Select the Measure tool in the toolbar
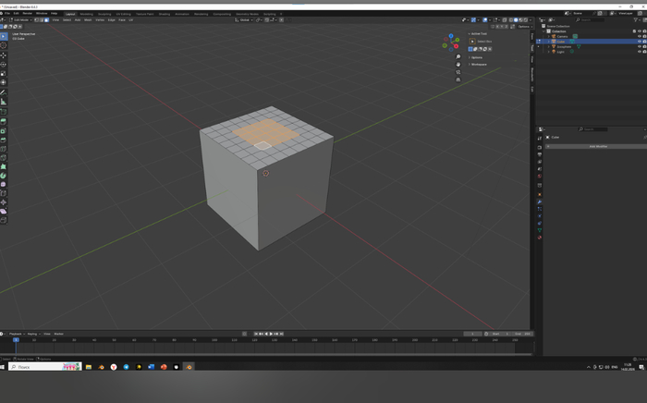 point(4,102)
